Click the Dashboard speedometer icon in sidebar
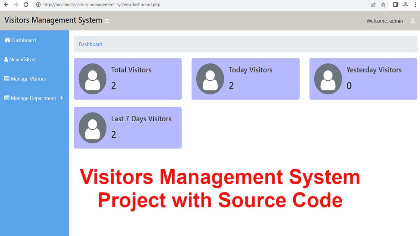 [x=7, y=40]
